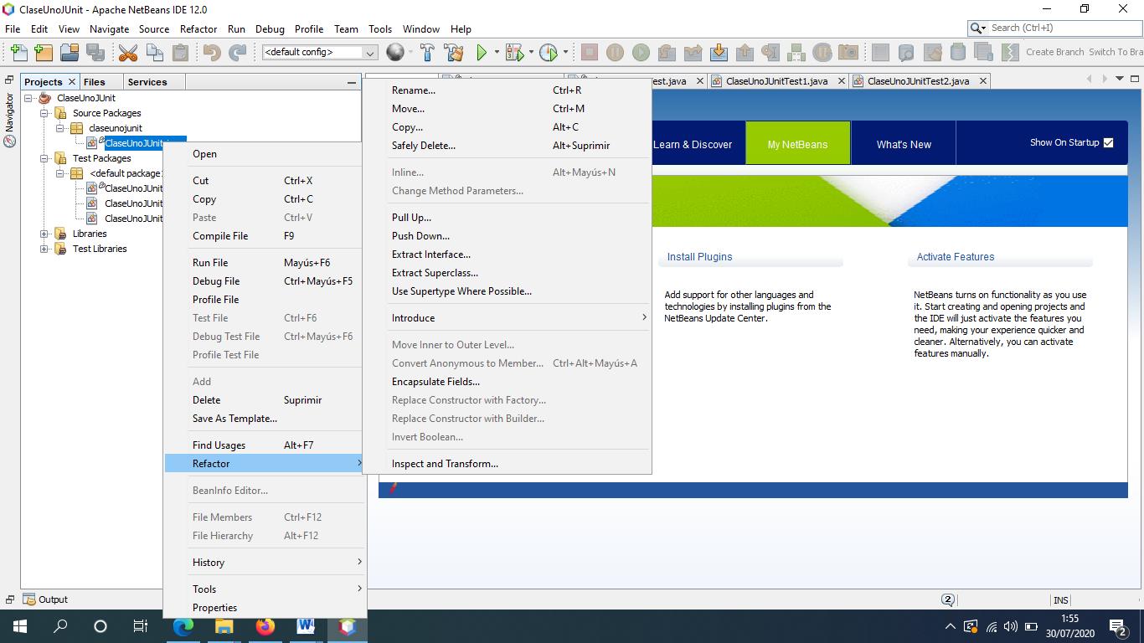Open Microsoft Edge from the taskbar
This screenshot has width=1144, height=643.
183,625
